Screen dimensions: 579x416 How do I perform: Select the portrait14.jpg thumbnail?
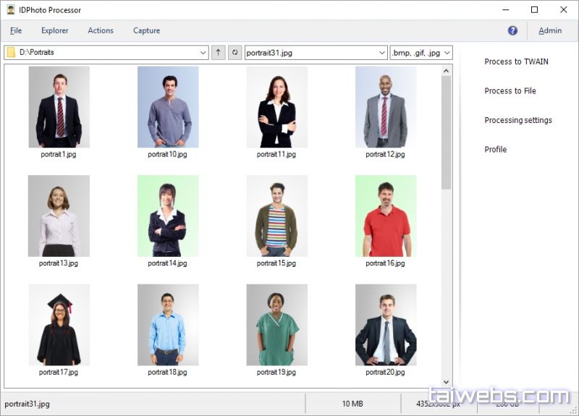[167, 216]
